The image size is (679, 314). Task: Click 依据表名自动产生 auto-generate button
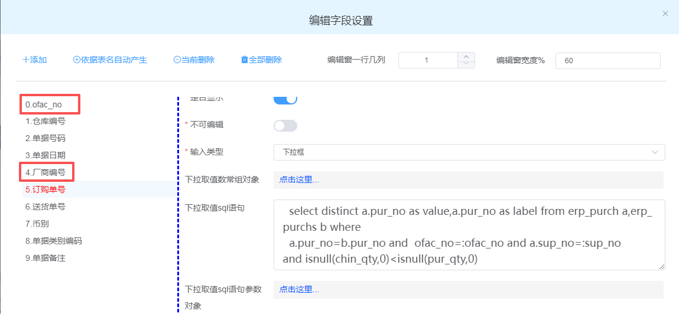click(109, 60)
